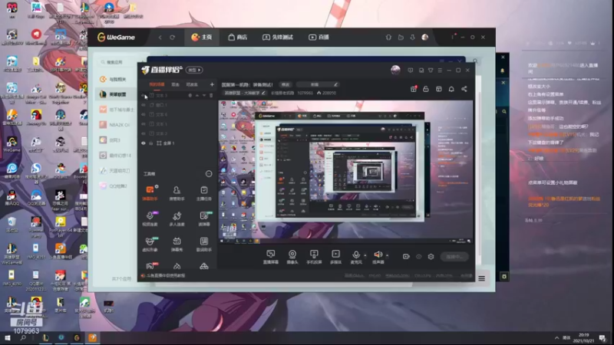Delete the selected 文本 3 source
This screenshot has height=345, width=614.
coord(211,95)
